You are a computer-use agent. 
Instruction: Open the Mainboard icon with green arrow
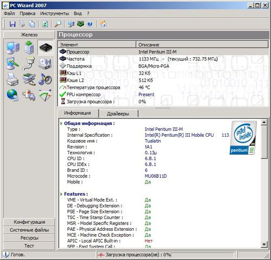(x=29, y=48)
